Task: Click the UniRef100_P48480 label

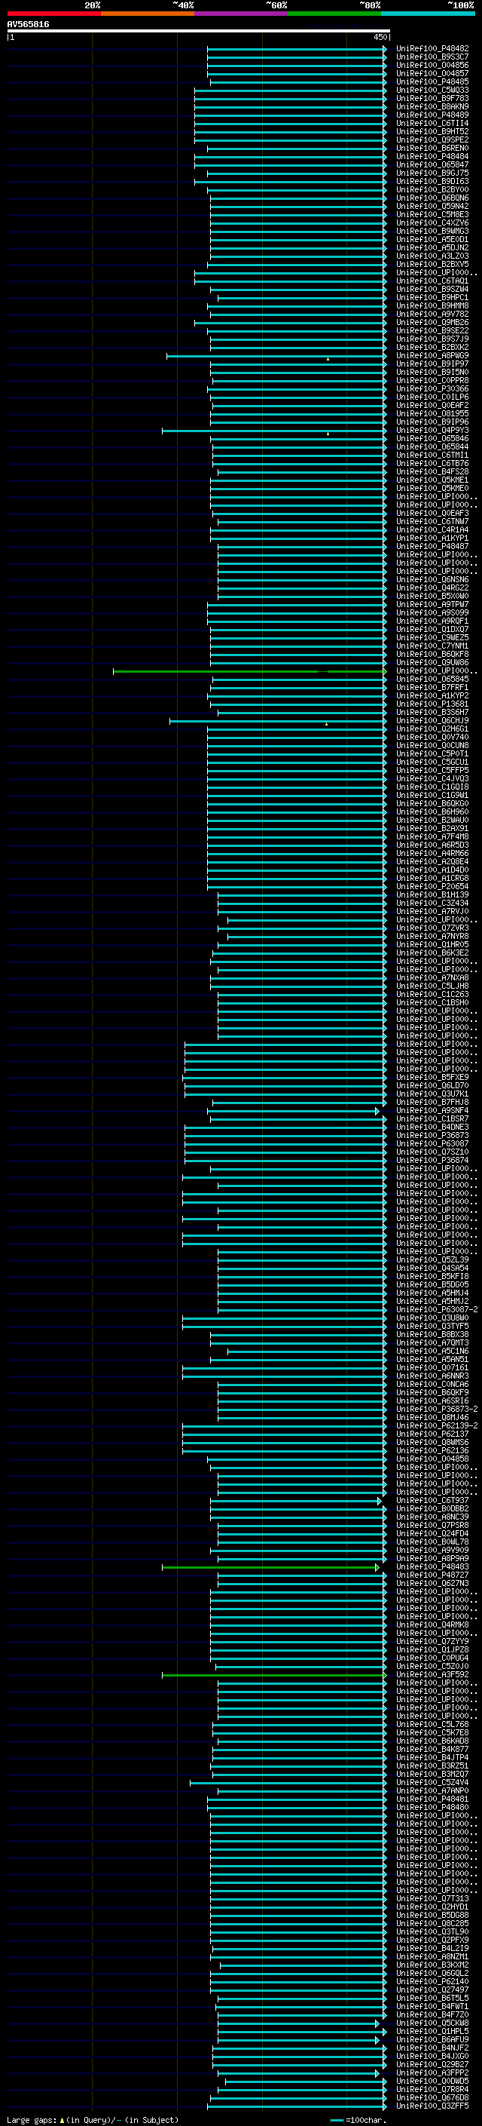Action: coord(432,1806)
